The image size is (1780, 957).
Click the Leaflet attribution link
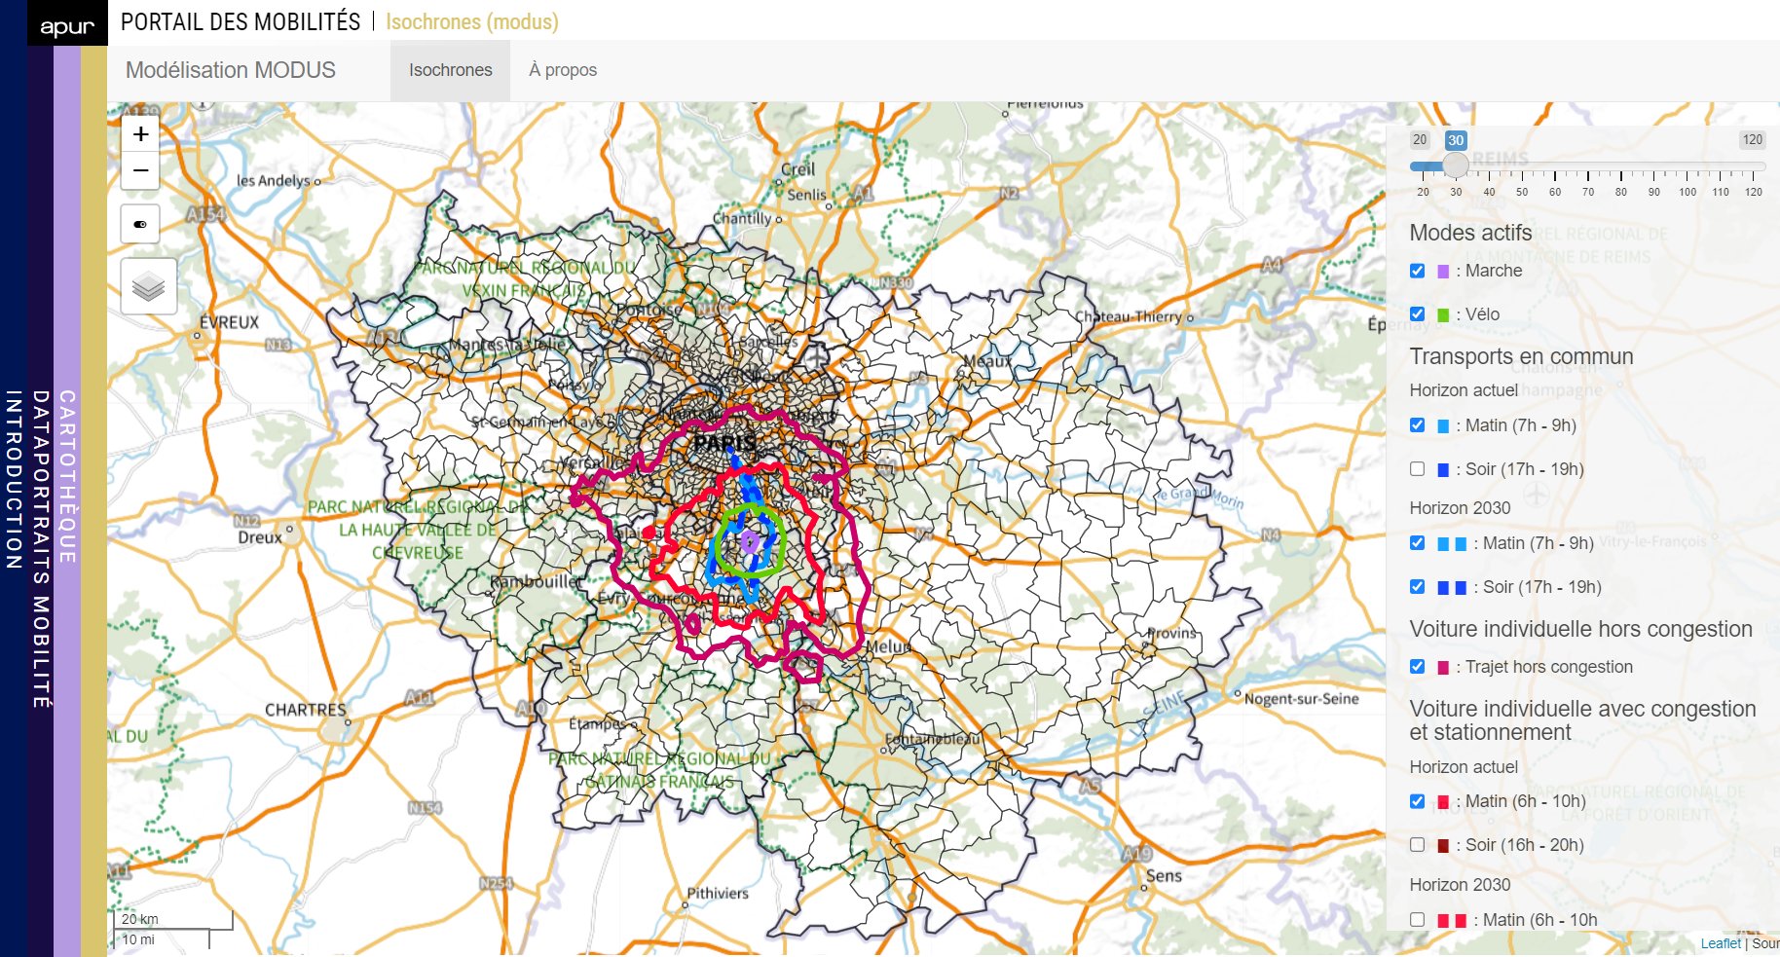(x=1721, y=943)
